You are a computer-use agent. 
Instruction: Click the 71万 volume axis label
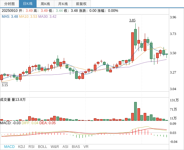(x=173, y=109)
